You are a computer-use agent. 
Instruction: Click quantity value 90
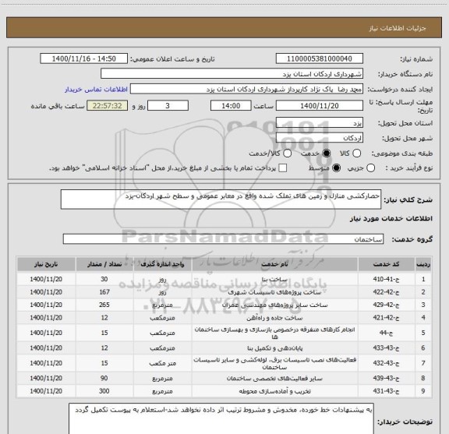tap(104, 378)
